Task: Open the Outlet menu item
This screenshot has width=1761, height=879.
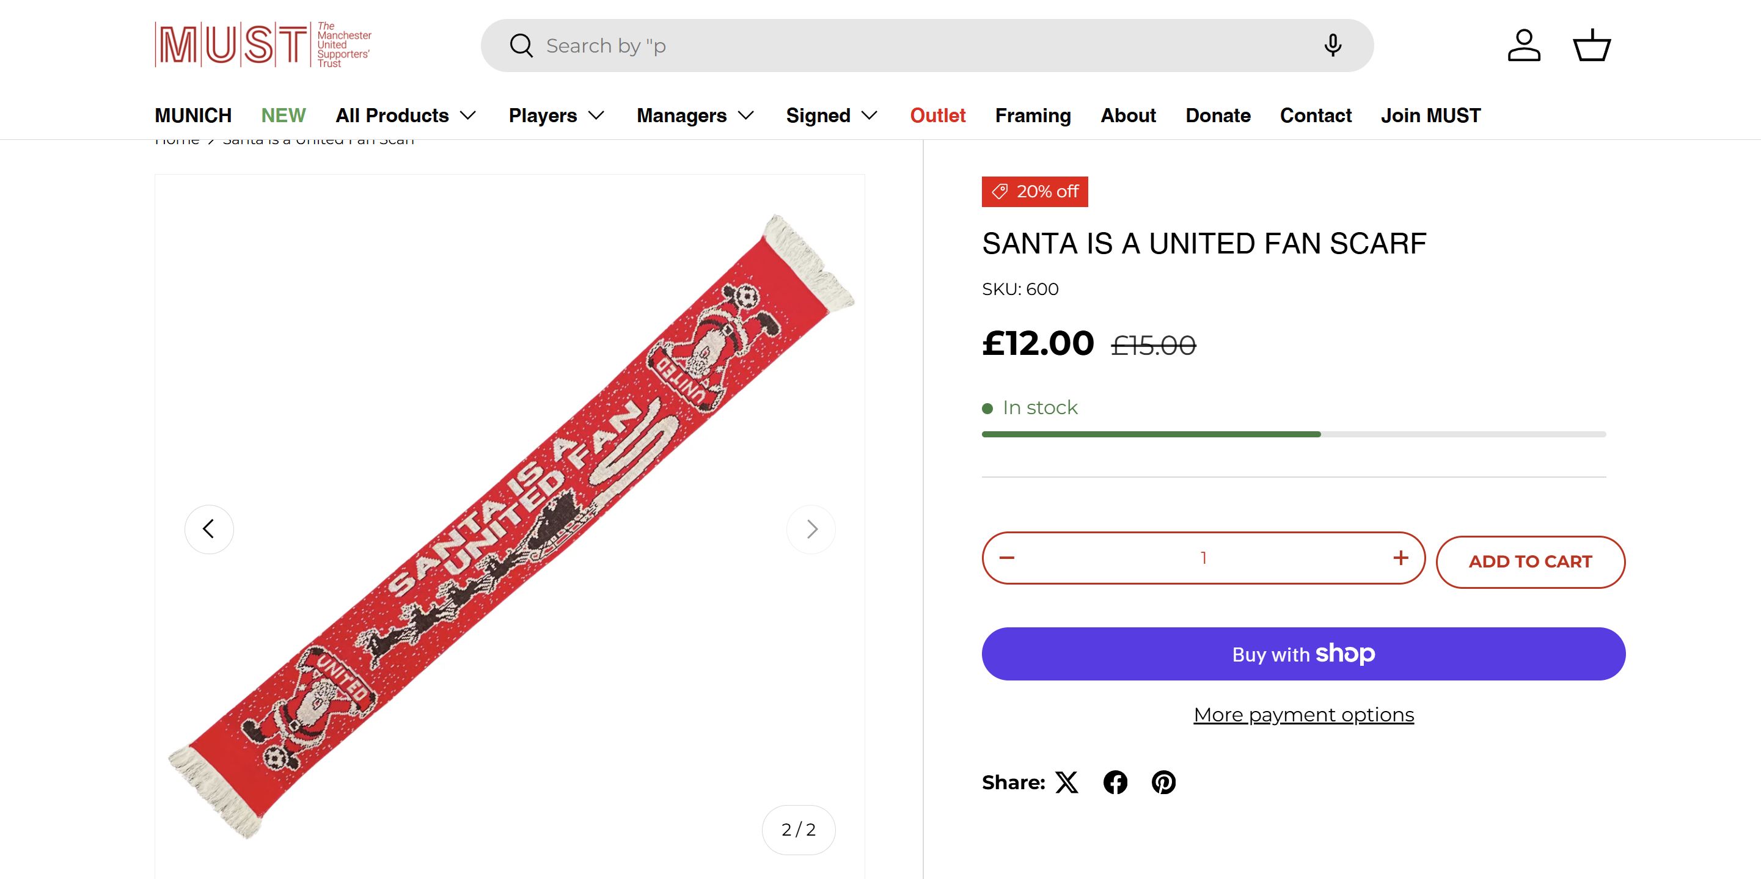Action: click(937, 115)
